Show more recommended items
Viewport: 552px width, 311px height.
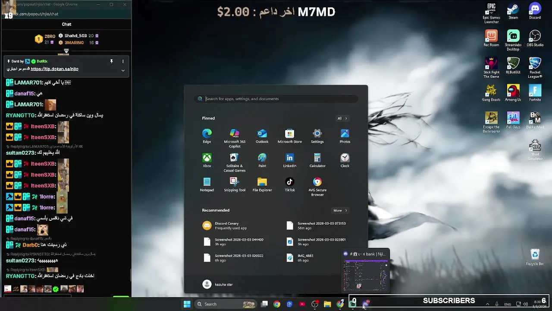point(340,210)
